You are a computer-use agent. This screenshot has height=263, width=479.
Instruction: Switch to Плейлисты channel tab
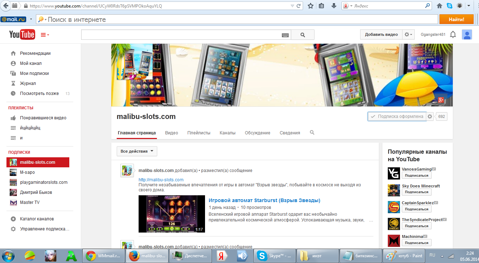[199, 133]
